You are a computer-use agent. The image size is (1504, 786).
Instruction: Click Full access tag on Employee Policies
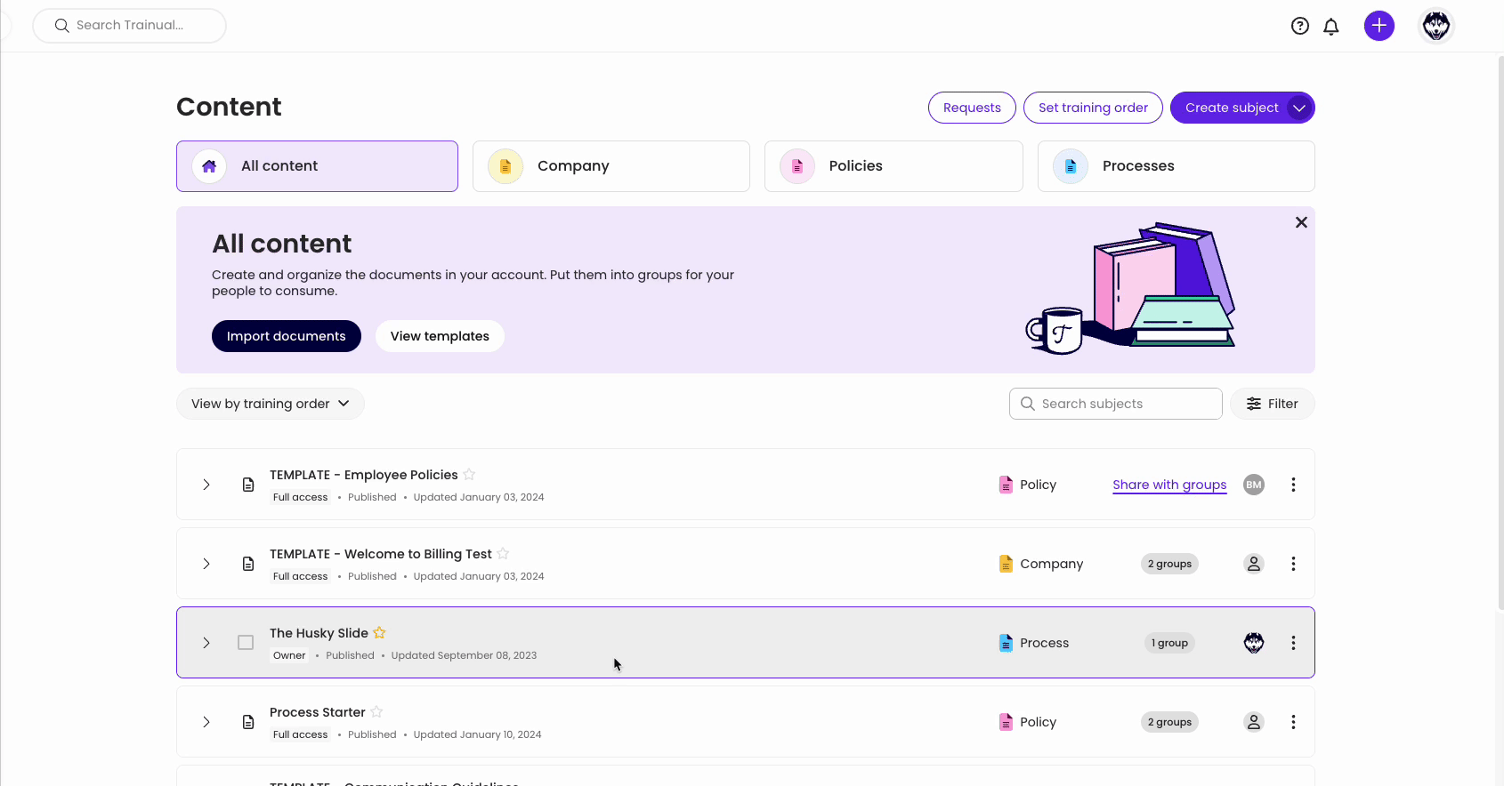300,497
